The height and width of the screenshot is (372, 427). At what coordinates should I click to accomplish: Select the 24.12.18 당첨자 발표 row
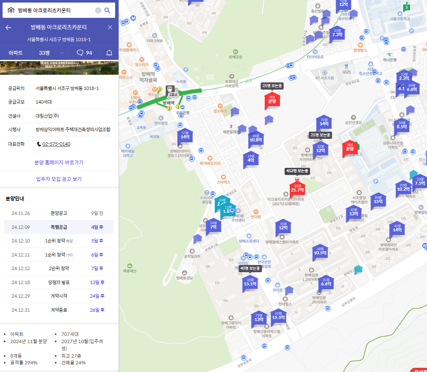(x=59, y=282)
